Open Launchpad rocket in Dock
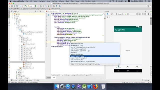160x90 pixels. click(x=62, y=86)
